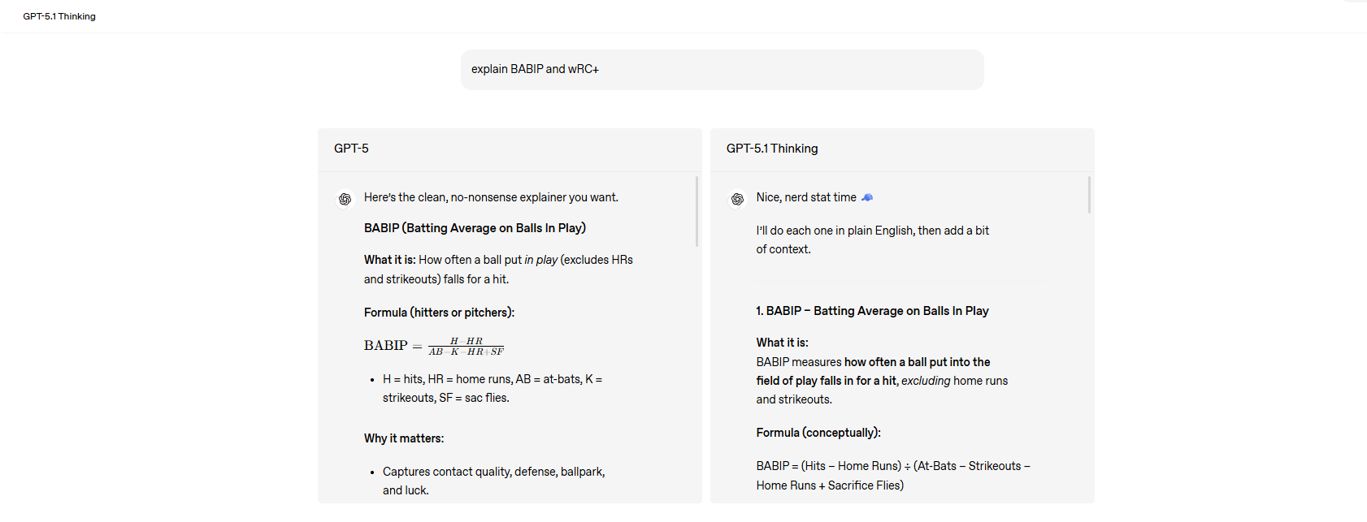The width and height of the screenshot is (1367, 522).
Task: Click the 'Why it matters:' heading
Action: [x=404, y=438]
